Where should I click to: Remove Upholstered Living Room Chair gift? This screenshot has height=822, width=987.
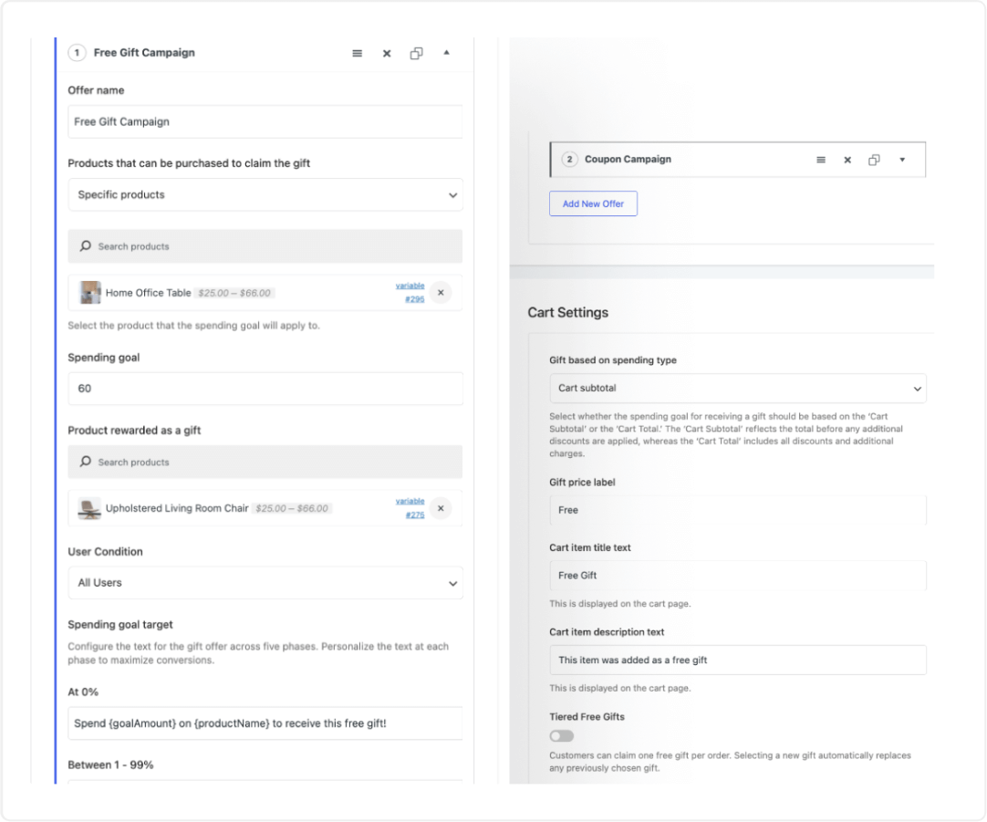click(x=441, y=508)
